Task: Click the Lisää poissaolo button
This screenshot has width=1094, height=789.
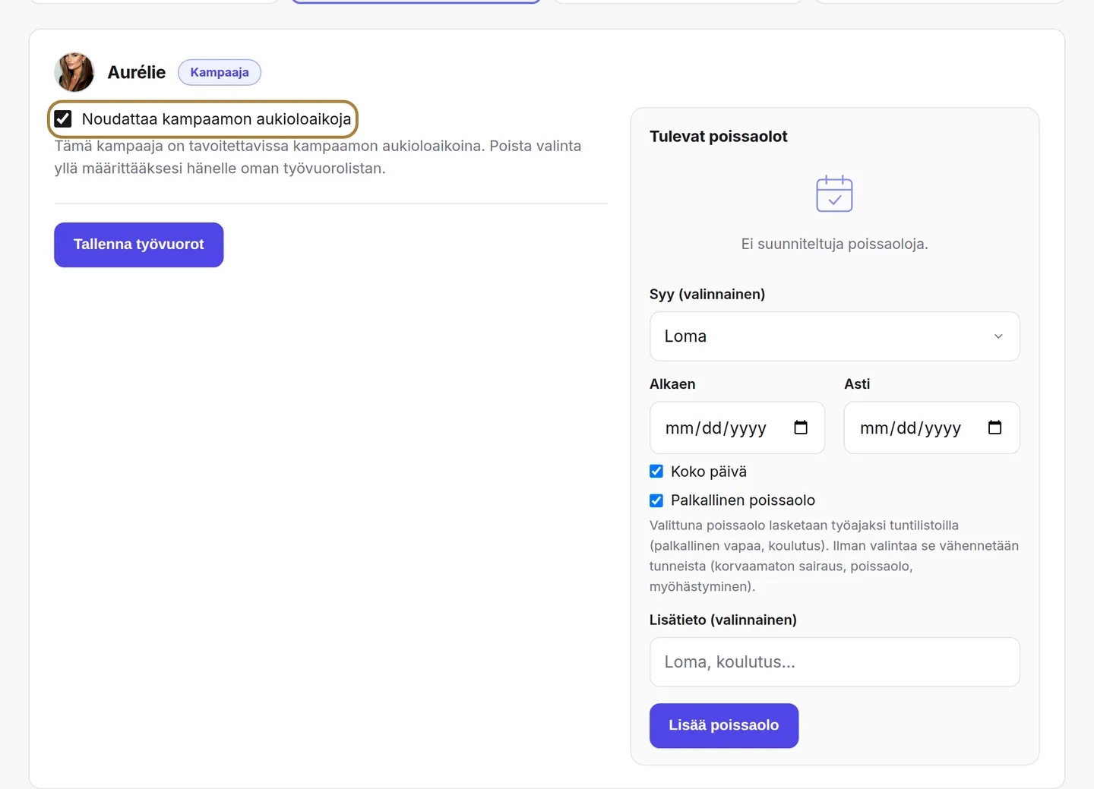Action: (724, 725)
